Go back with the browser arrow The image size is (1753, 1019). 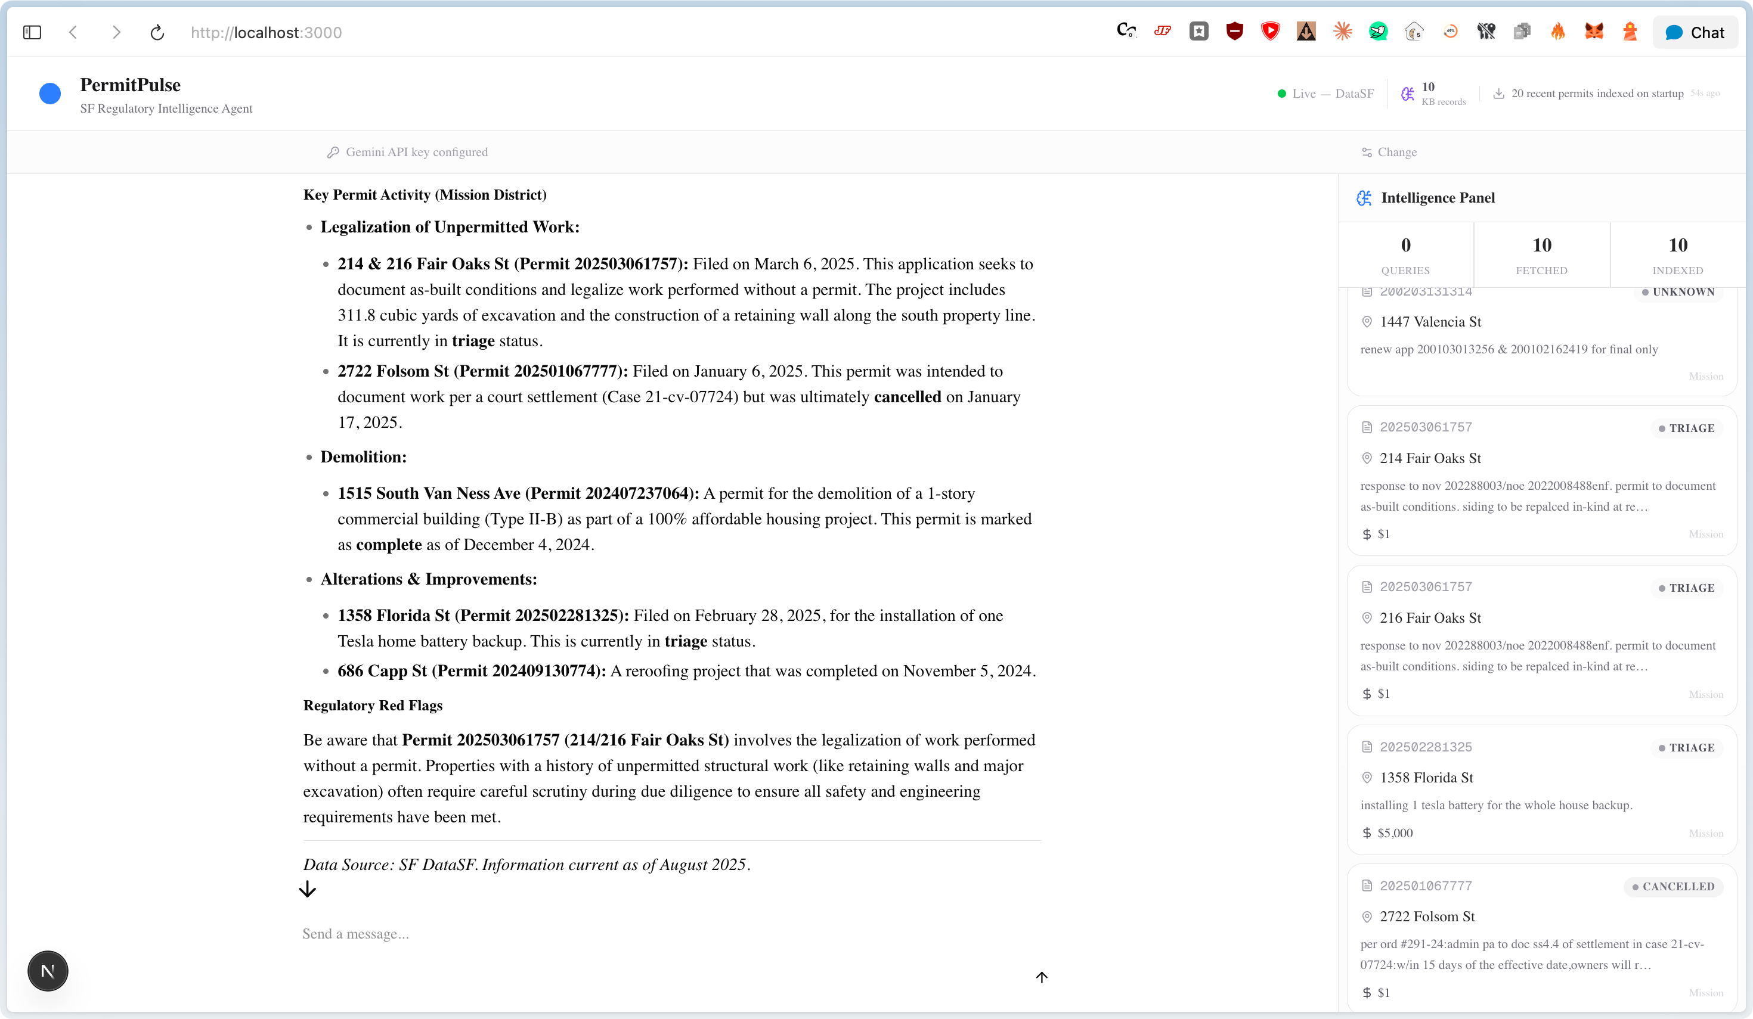[x=73, y=33]
